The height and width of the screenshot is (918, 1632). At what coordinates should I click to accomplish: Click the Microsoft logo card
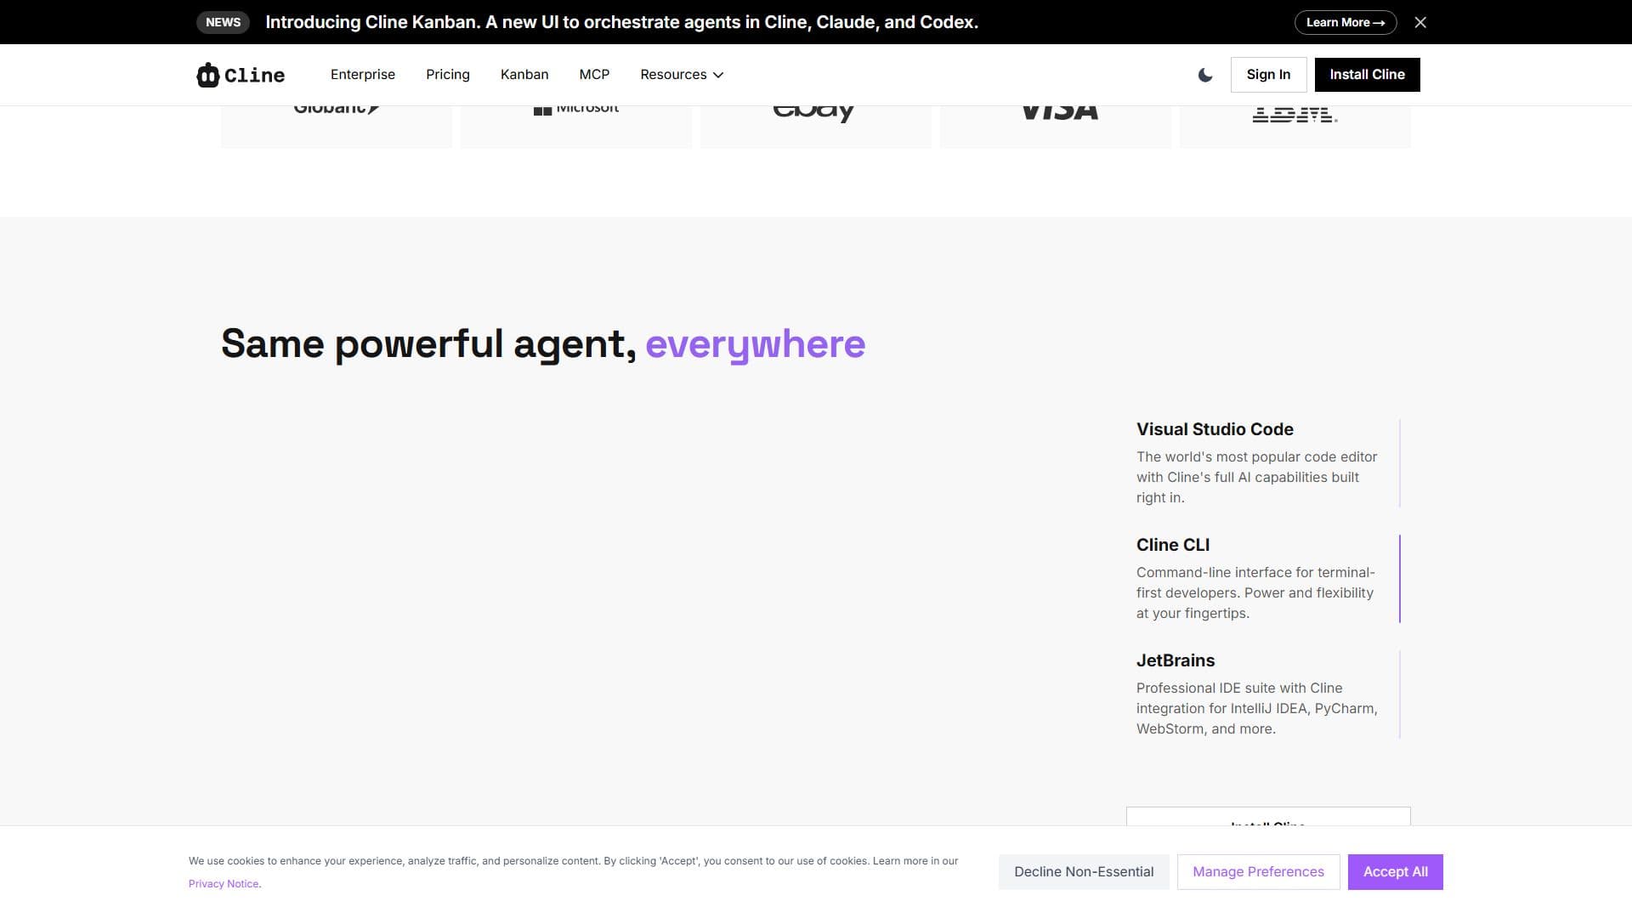click(575, 127)
